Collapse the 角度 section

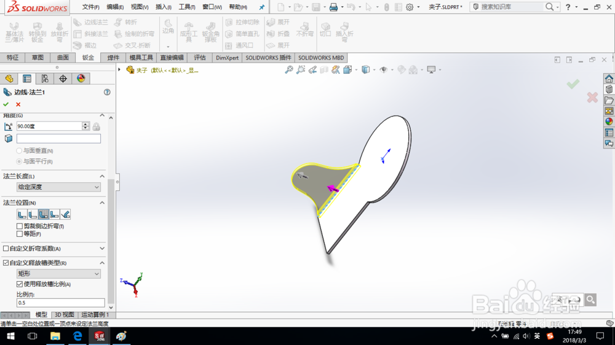[102, 115]
